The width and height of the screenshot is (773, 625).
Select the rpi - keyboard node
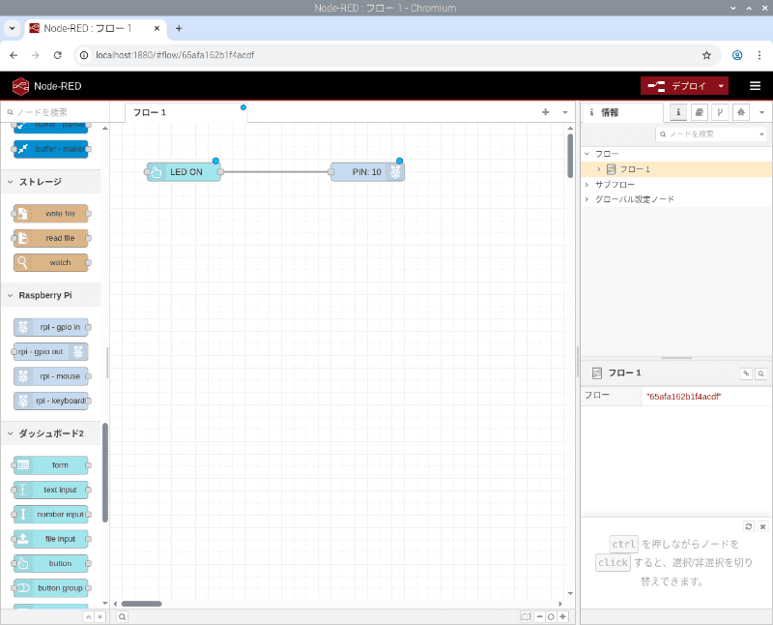[51, 401]
